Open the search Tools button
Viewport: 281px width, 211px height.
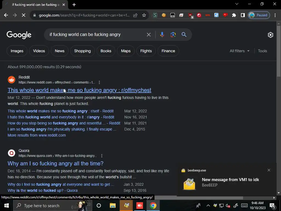(x=262, y=51)
